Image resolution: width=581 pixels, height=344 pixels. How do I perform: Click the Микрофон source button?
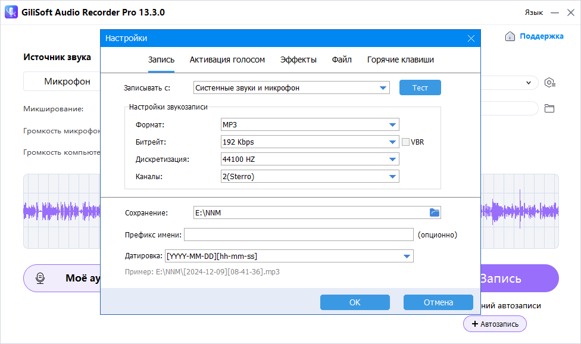[62, 82]
